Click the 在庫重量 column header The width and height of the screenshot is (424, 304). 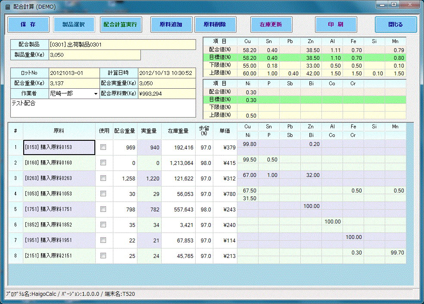pos(178,131)
